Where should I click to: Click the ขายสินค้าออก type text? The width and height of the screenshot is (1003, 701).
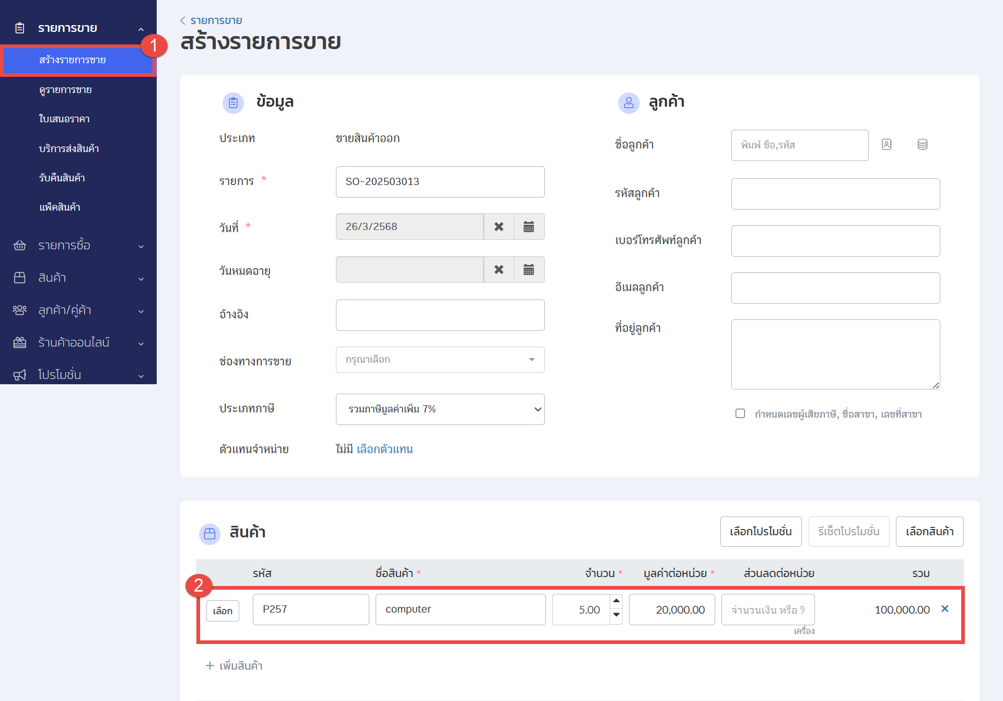tap(367, 138)
